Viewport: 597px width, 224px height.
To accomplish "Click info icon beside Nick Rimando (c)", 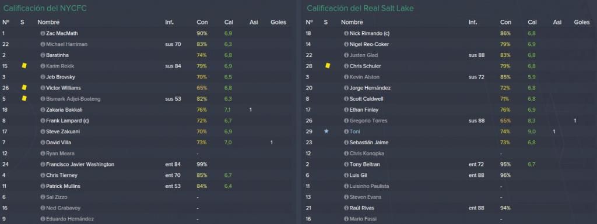I will point(346,33).
